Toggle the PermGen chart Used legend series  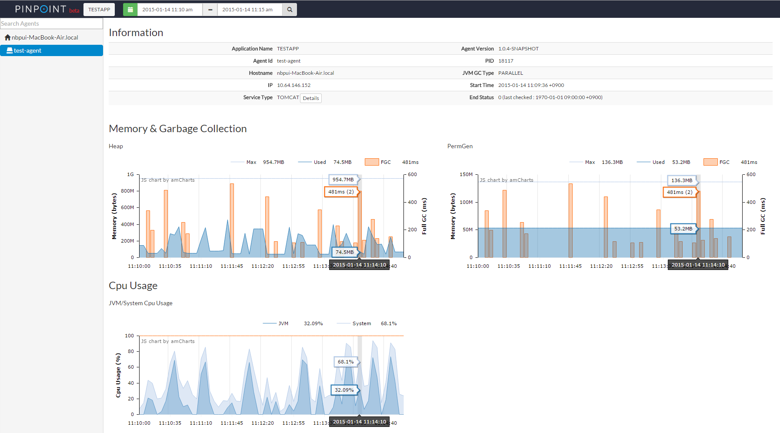tap(663, 162)
